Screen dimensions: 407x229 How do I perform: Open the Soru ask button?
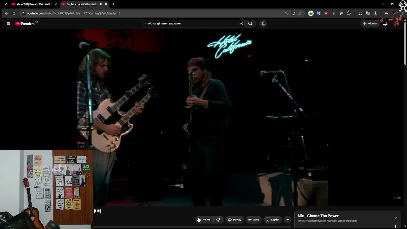point(253,220)
